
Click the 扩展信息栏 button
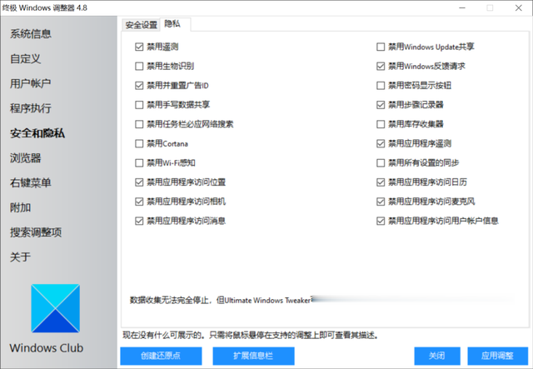coord(253,356)
